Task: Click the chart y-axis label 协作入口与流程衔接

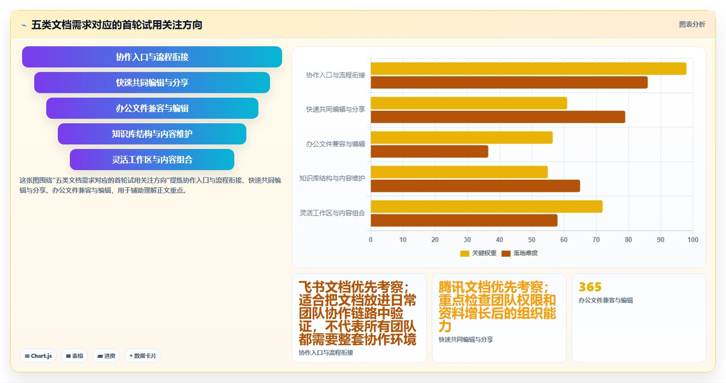Action: tap(335, 75)
